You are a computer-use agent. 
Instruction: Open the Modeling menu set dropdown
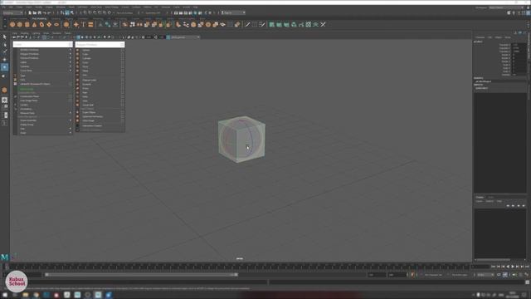[12, 13]
